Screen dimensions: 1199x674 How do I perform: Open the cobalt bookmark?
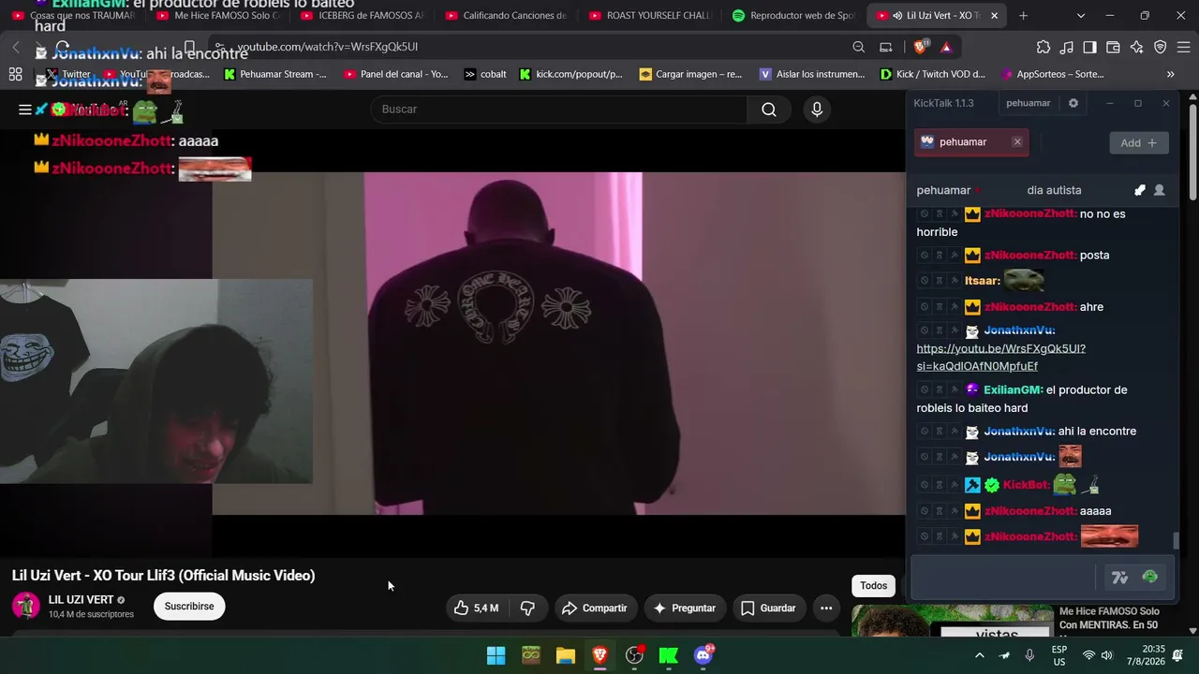pos(485,74)
